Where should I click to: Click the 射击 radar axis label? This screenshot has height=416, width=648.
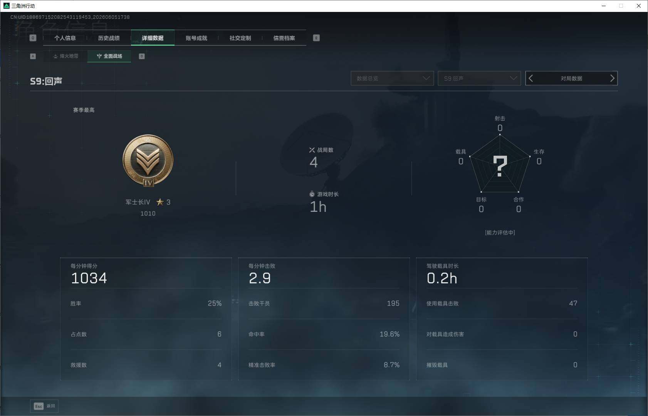[x=500, y=118]
